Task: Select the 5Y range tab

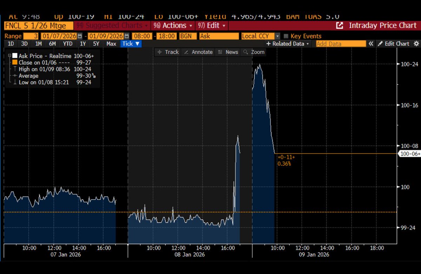Action: [x=96, y=44]
